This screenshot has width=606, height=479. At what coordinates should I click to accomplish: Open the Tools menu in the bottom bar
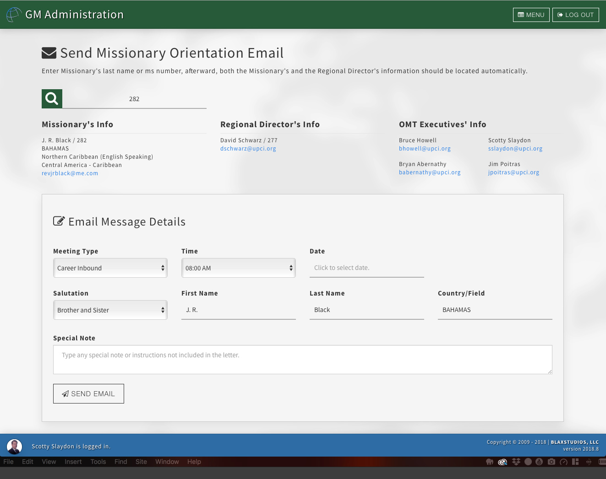[98, 462]
